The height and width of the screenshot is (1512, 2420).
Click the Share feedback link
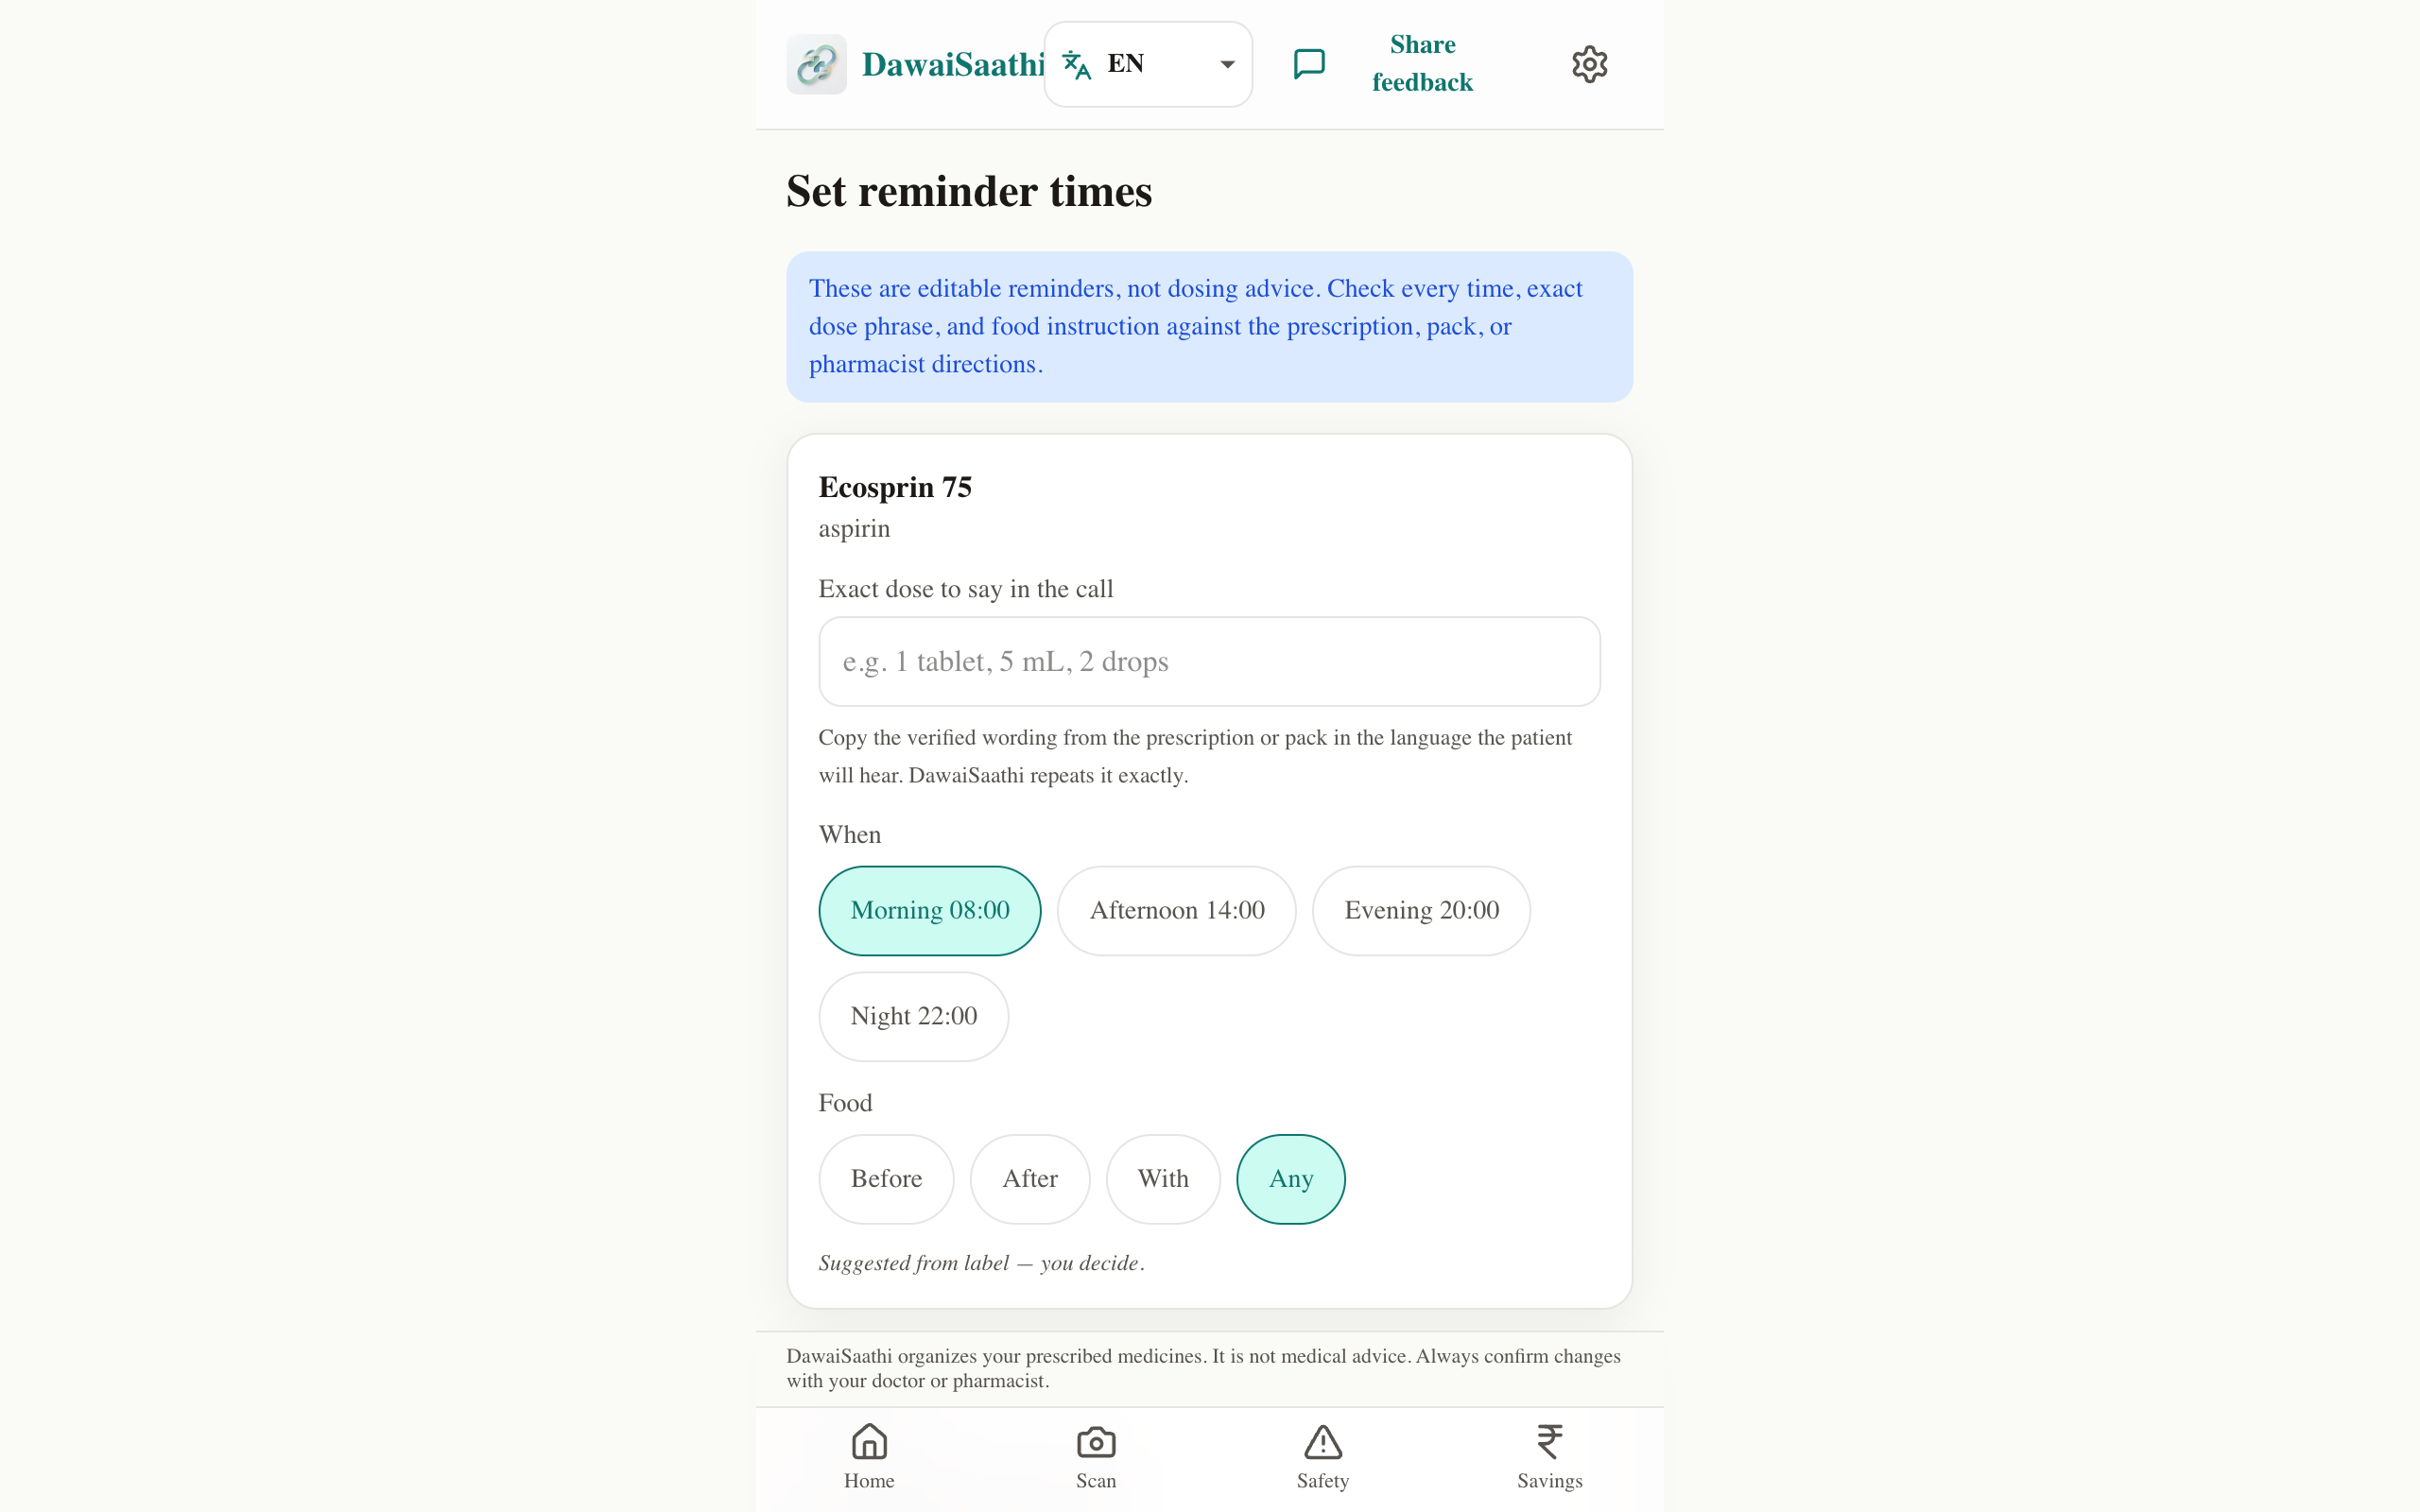(1421, 64)
